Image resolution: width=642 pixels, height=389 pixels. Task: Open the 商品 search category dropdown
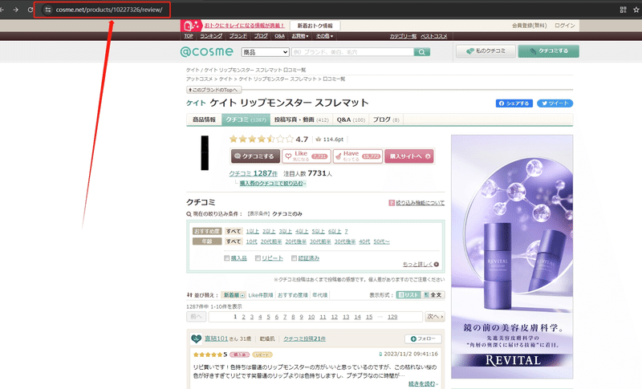coord(266,52)
